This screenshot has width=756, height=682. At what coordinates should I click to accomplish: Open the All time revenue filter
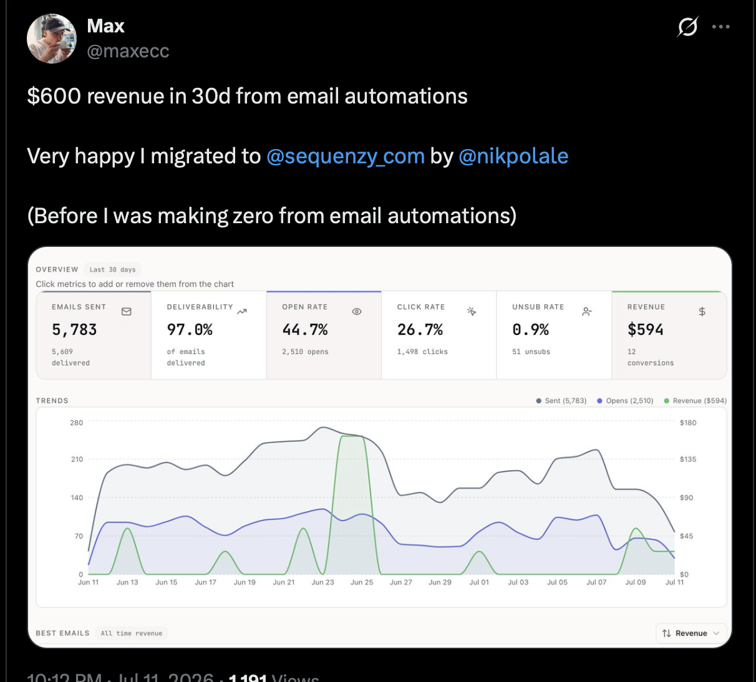tap(132, 633)
